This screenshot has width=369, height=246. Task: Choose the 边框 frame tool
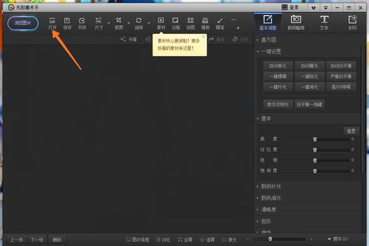(x=176, y=24)
